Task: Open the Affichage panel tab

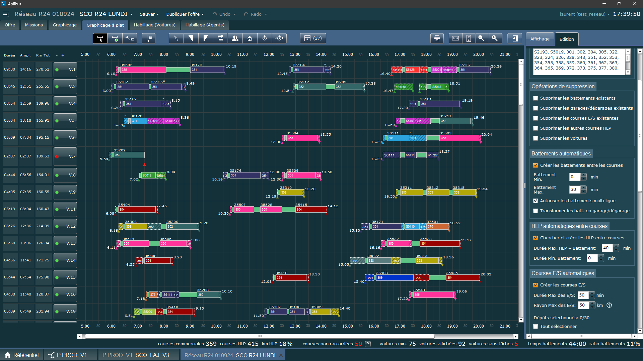Action: click(x=540, y=39)
